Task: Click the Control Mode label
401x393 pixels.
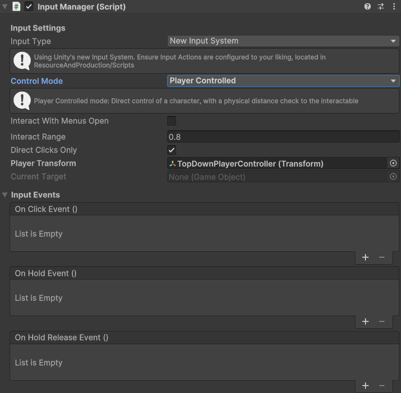Action: (37, 81)
